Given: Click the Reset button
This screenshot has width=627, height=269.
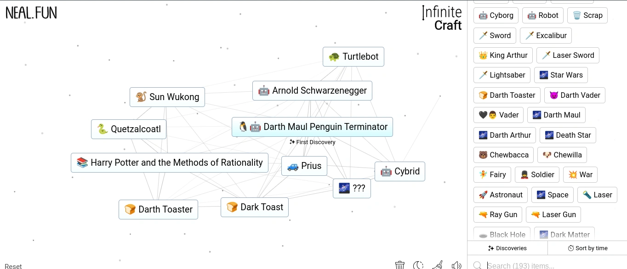Looking at the screenshot, I should click(13, 266).
